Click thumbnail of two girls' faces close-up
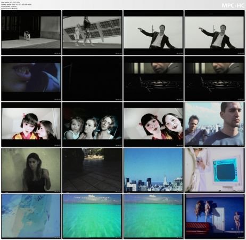246x240 pixels. [x=153, y=124]
